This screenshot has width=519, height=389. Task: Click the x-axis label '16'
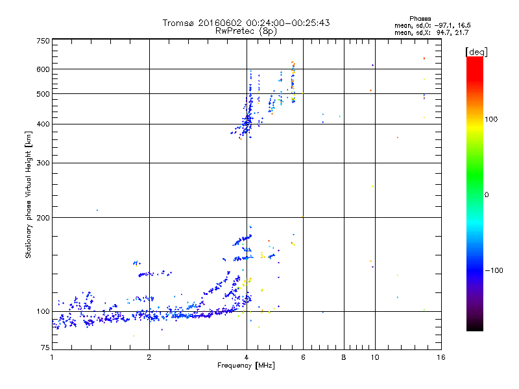point(441,357)
